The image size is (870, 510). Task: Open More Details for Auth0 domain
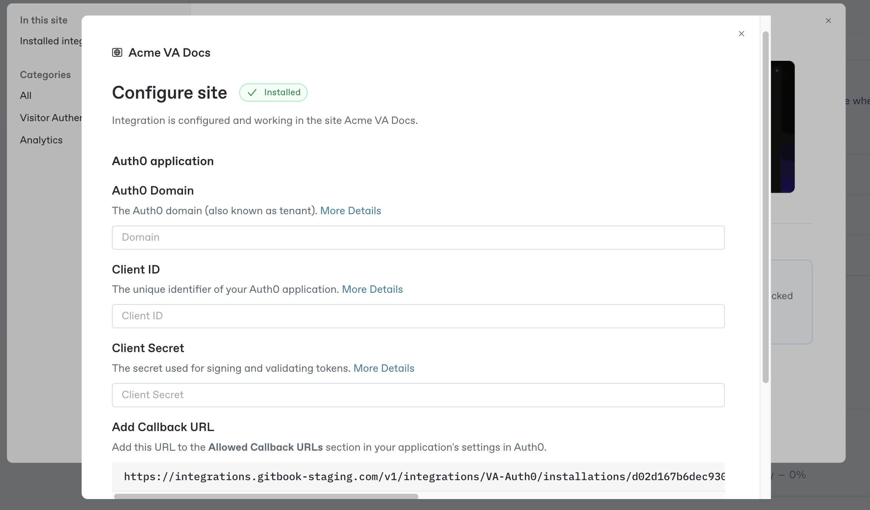[x=350, y=211]
